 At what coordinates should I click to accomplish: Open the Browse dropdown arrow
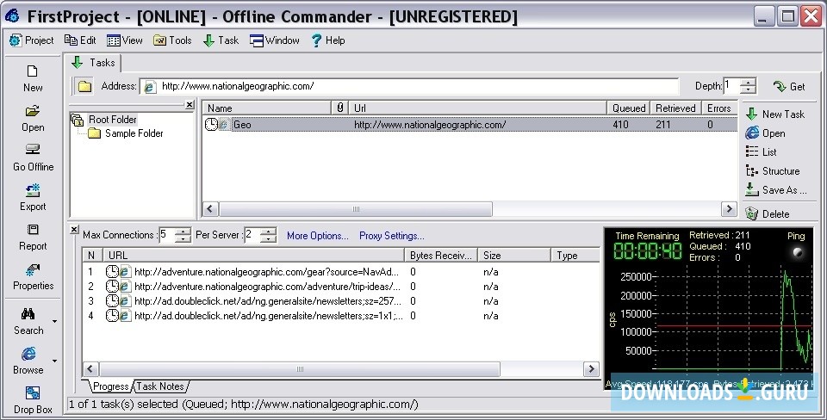click(54, 361)
